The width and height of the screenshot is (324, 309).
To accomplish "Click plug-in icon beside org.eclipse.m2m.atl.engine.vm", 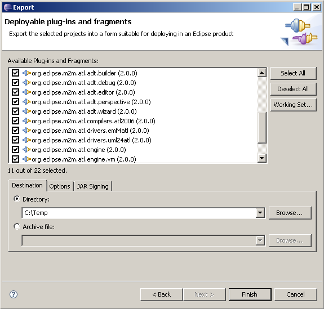I will [26, 159].
